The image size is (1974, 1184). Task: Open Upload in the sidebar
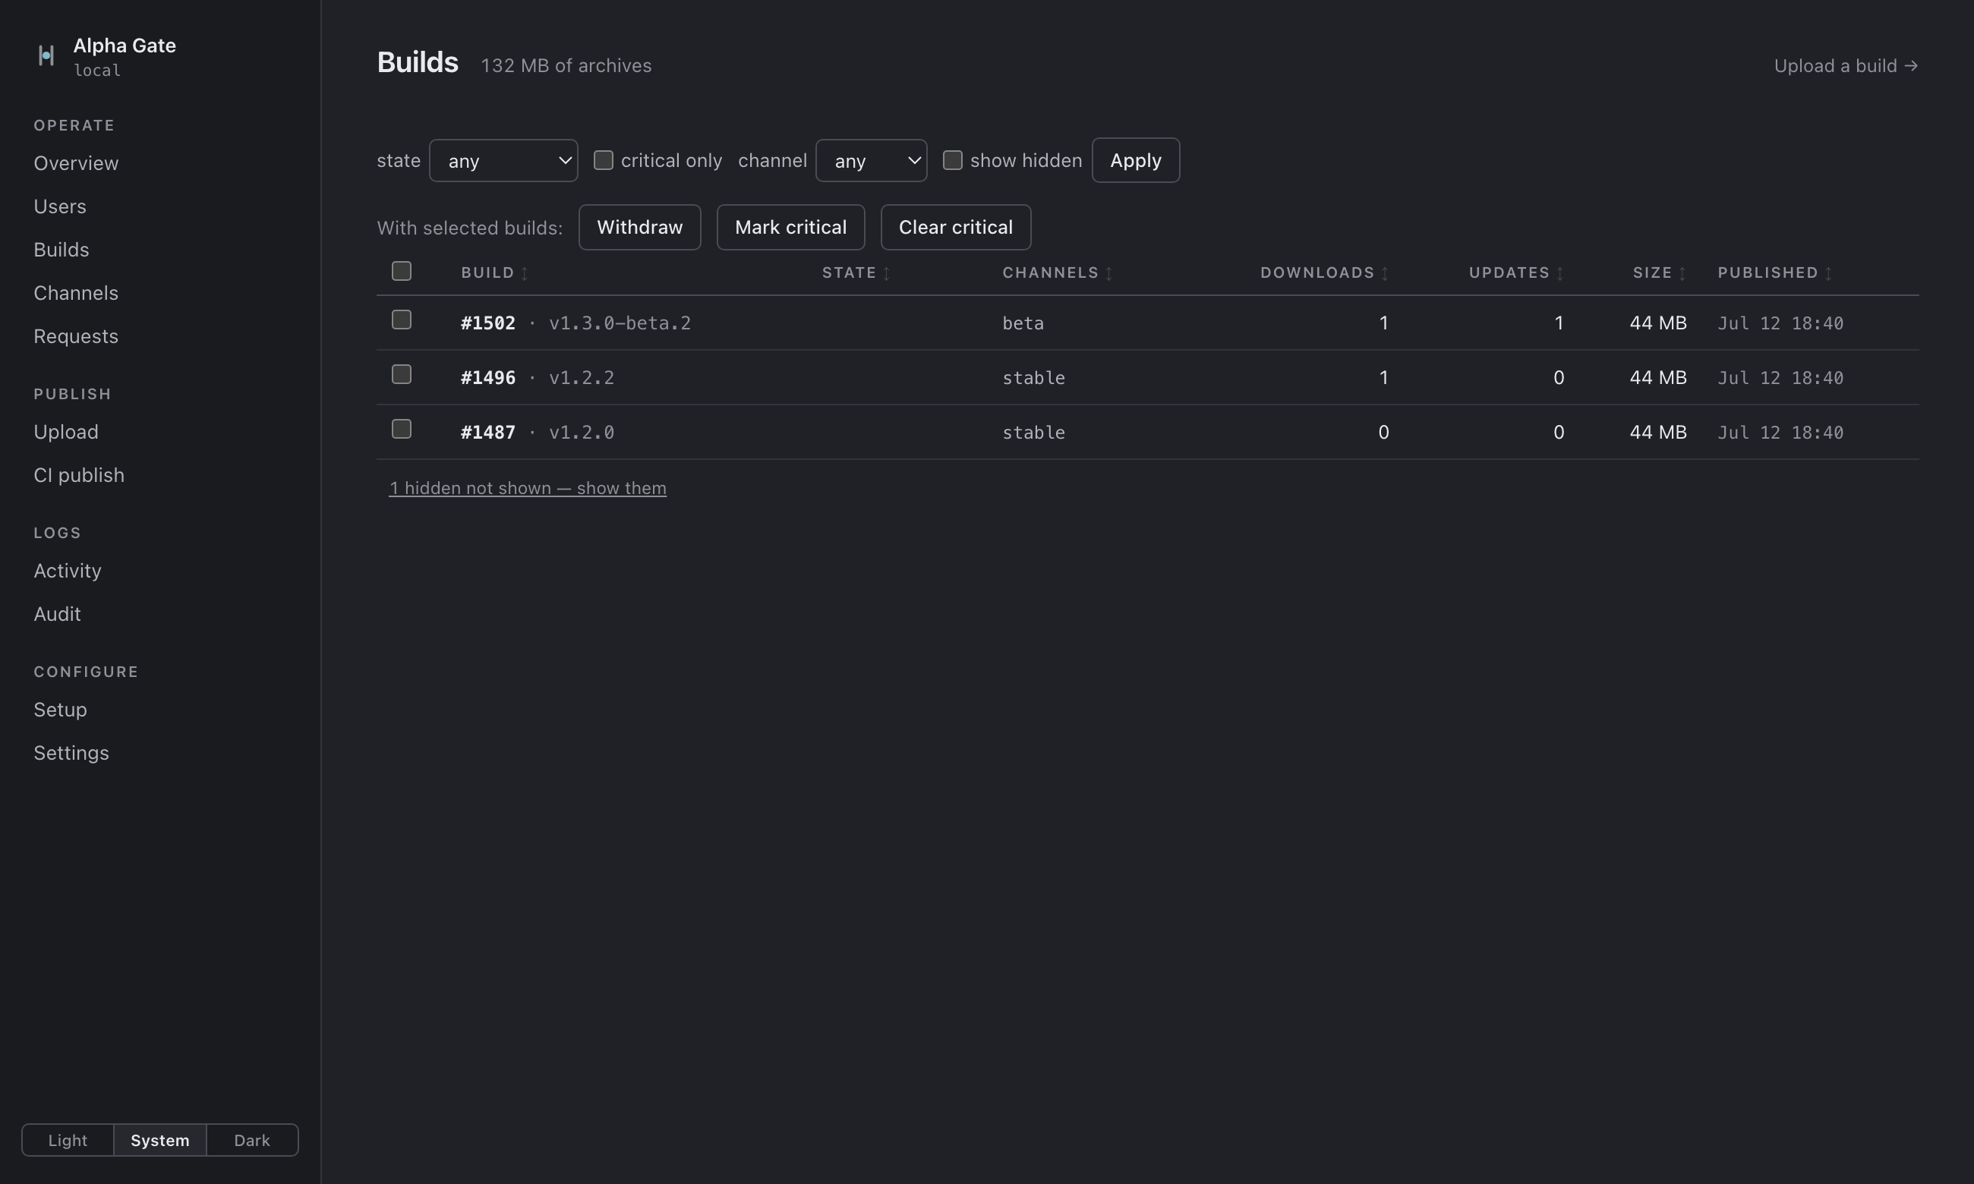tap(66, 432)
